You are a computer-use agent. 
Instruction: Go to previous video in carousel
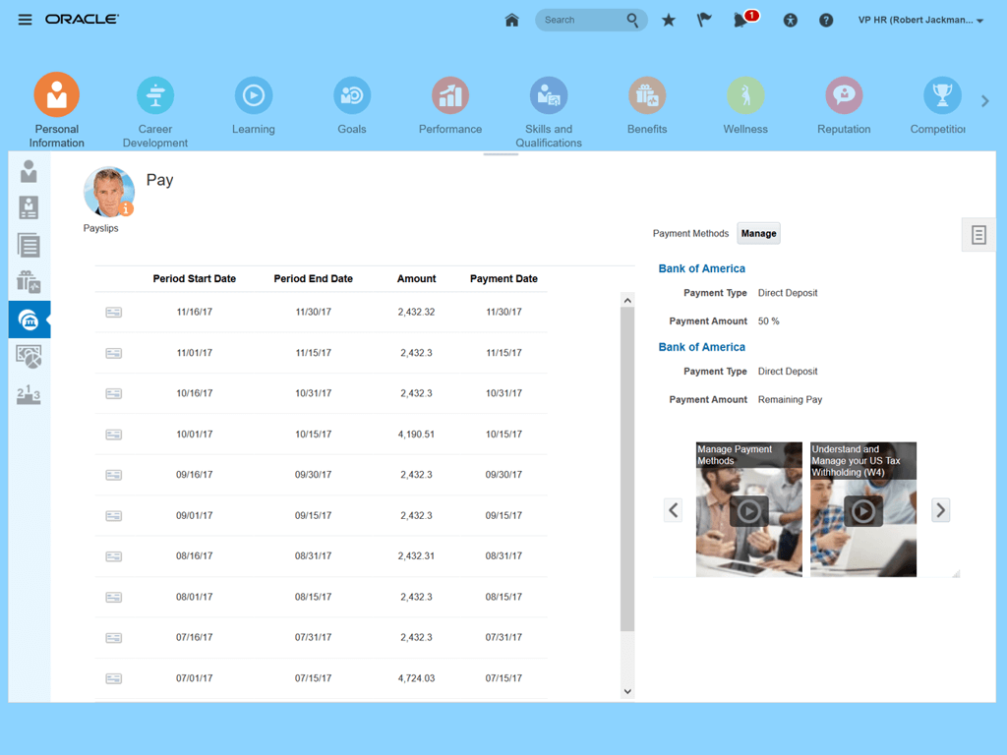click(673, 510)
